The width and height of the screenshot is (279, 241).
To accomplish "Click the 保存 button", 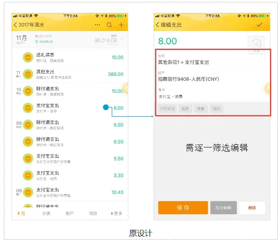I will click(x=183, y=208).
